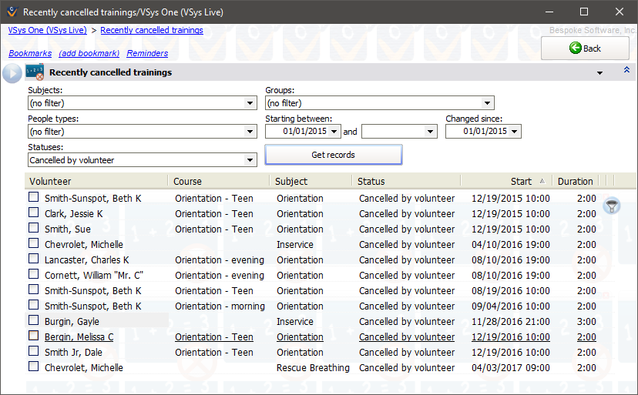Click the Reminders link
The image size is (638, 395).
(147, 53)
